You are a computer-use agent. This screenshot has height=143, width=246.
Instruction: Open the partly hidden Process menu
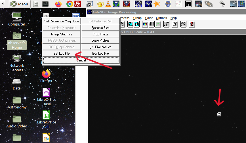tap(125, 18)
